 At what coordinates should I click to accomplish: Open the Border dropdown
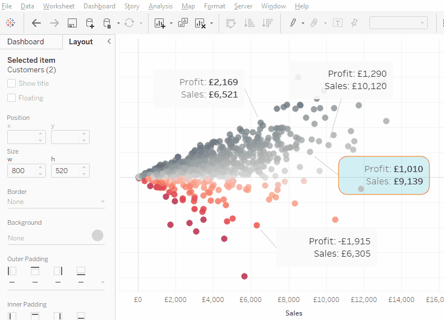tap(55, 202)
